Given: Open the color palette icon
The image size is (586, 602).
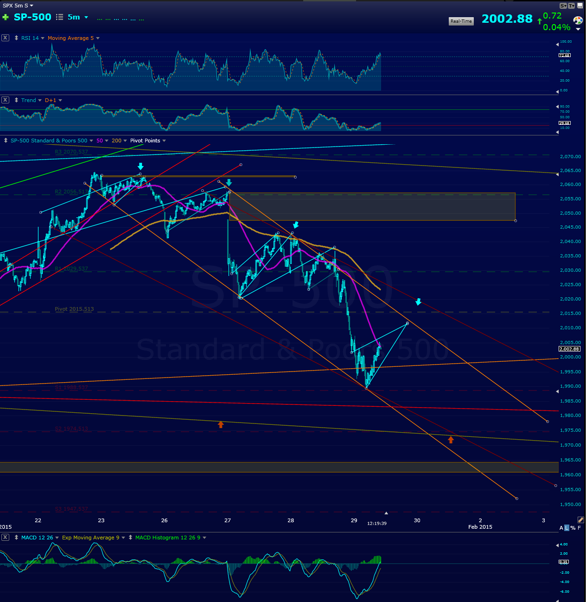Looking at the screenshot, I should point(578,20).
